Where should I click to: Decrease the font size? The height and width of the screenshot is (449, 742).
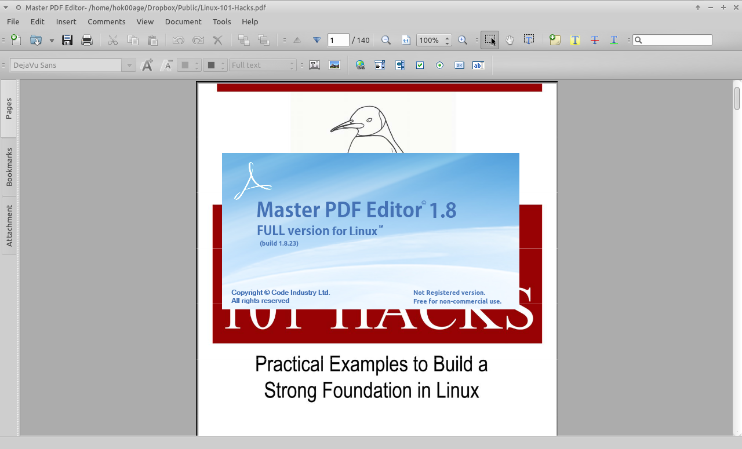click(x=167, y=65)
